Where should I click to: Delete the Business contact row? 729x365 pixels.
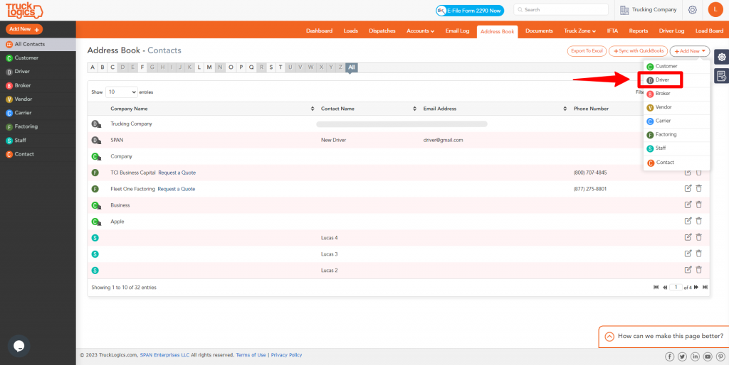698,205
